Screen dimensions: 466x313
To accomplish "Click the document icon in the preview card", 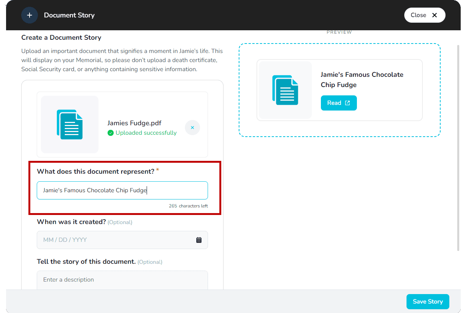I will pos(285,90).
